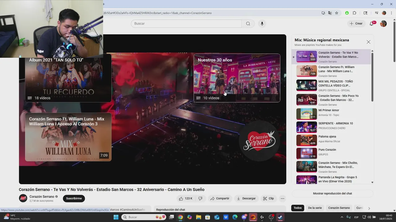
Task: Click the tab search icon in Chrome toolbar
Action: pyautogui.click(x=365, y=13)
